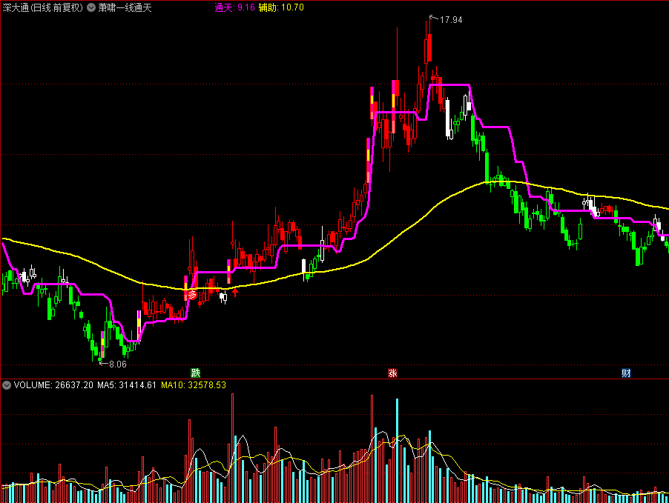Click the MA5: 31414.61 value
Image resolution: width=669 pixels, height=503 pixels.
[127, 385]
